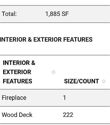The image size is (110, 125).
Task: Click FEATURES word in table column header
Action: 18,81
